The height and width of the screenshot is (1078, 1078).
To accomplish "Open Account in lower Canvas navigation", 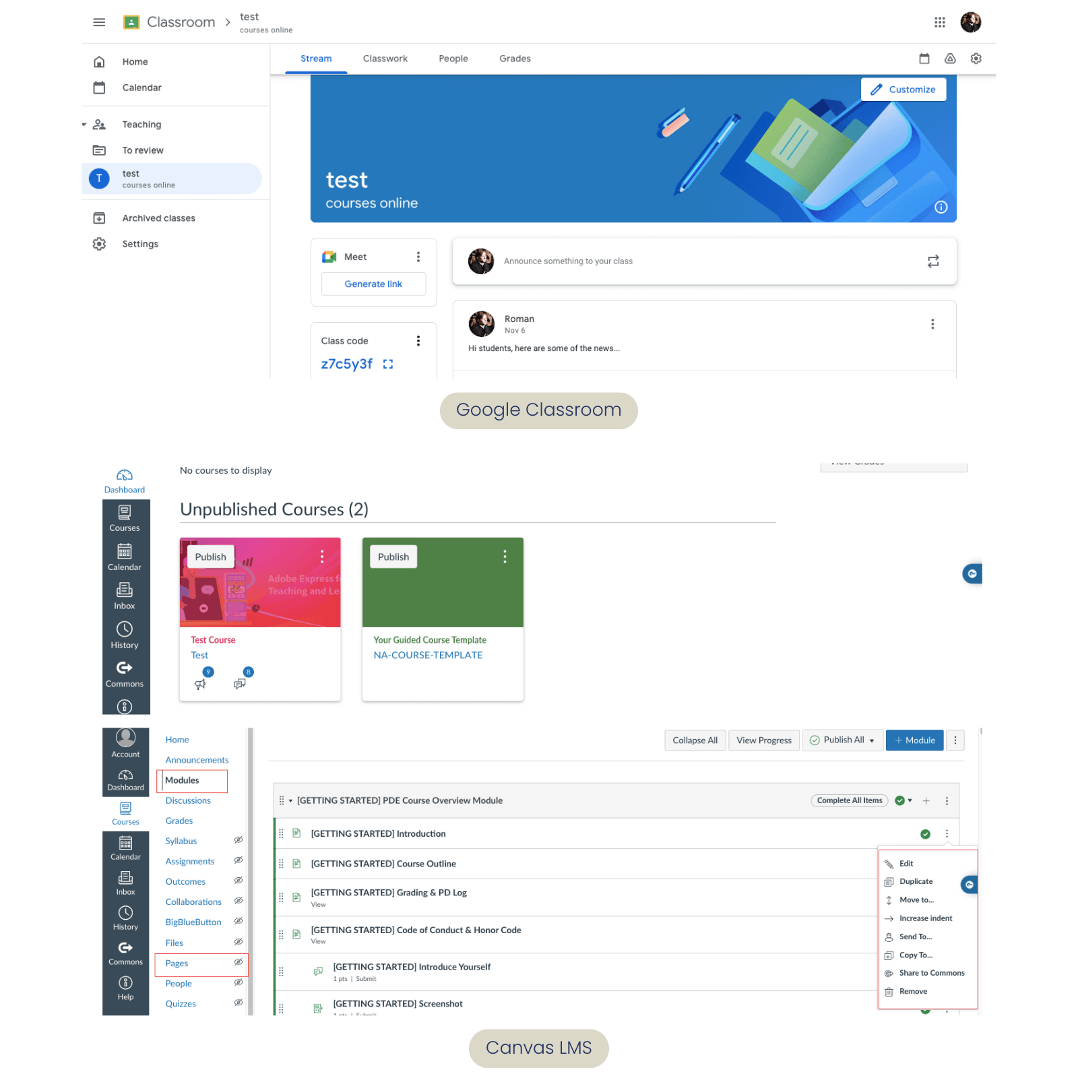I will (x=125, y=744).
